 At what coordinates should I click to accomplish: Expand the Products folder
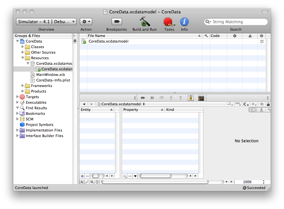[x=23, y=91]
